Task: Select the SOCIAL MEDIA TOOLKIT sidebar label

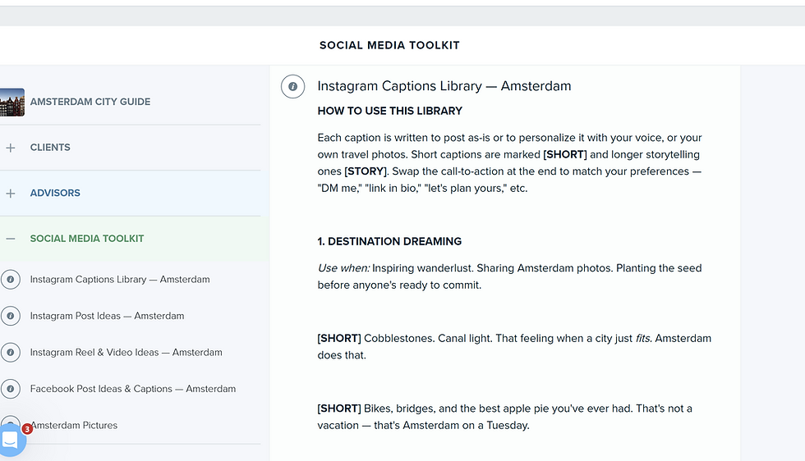Action: 87,239
